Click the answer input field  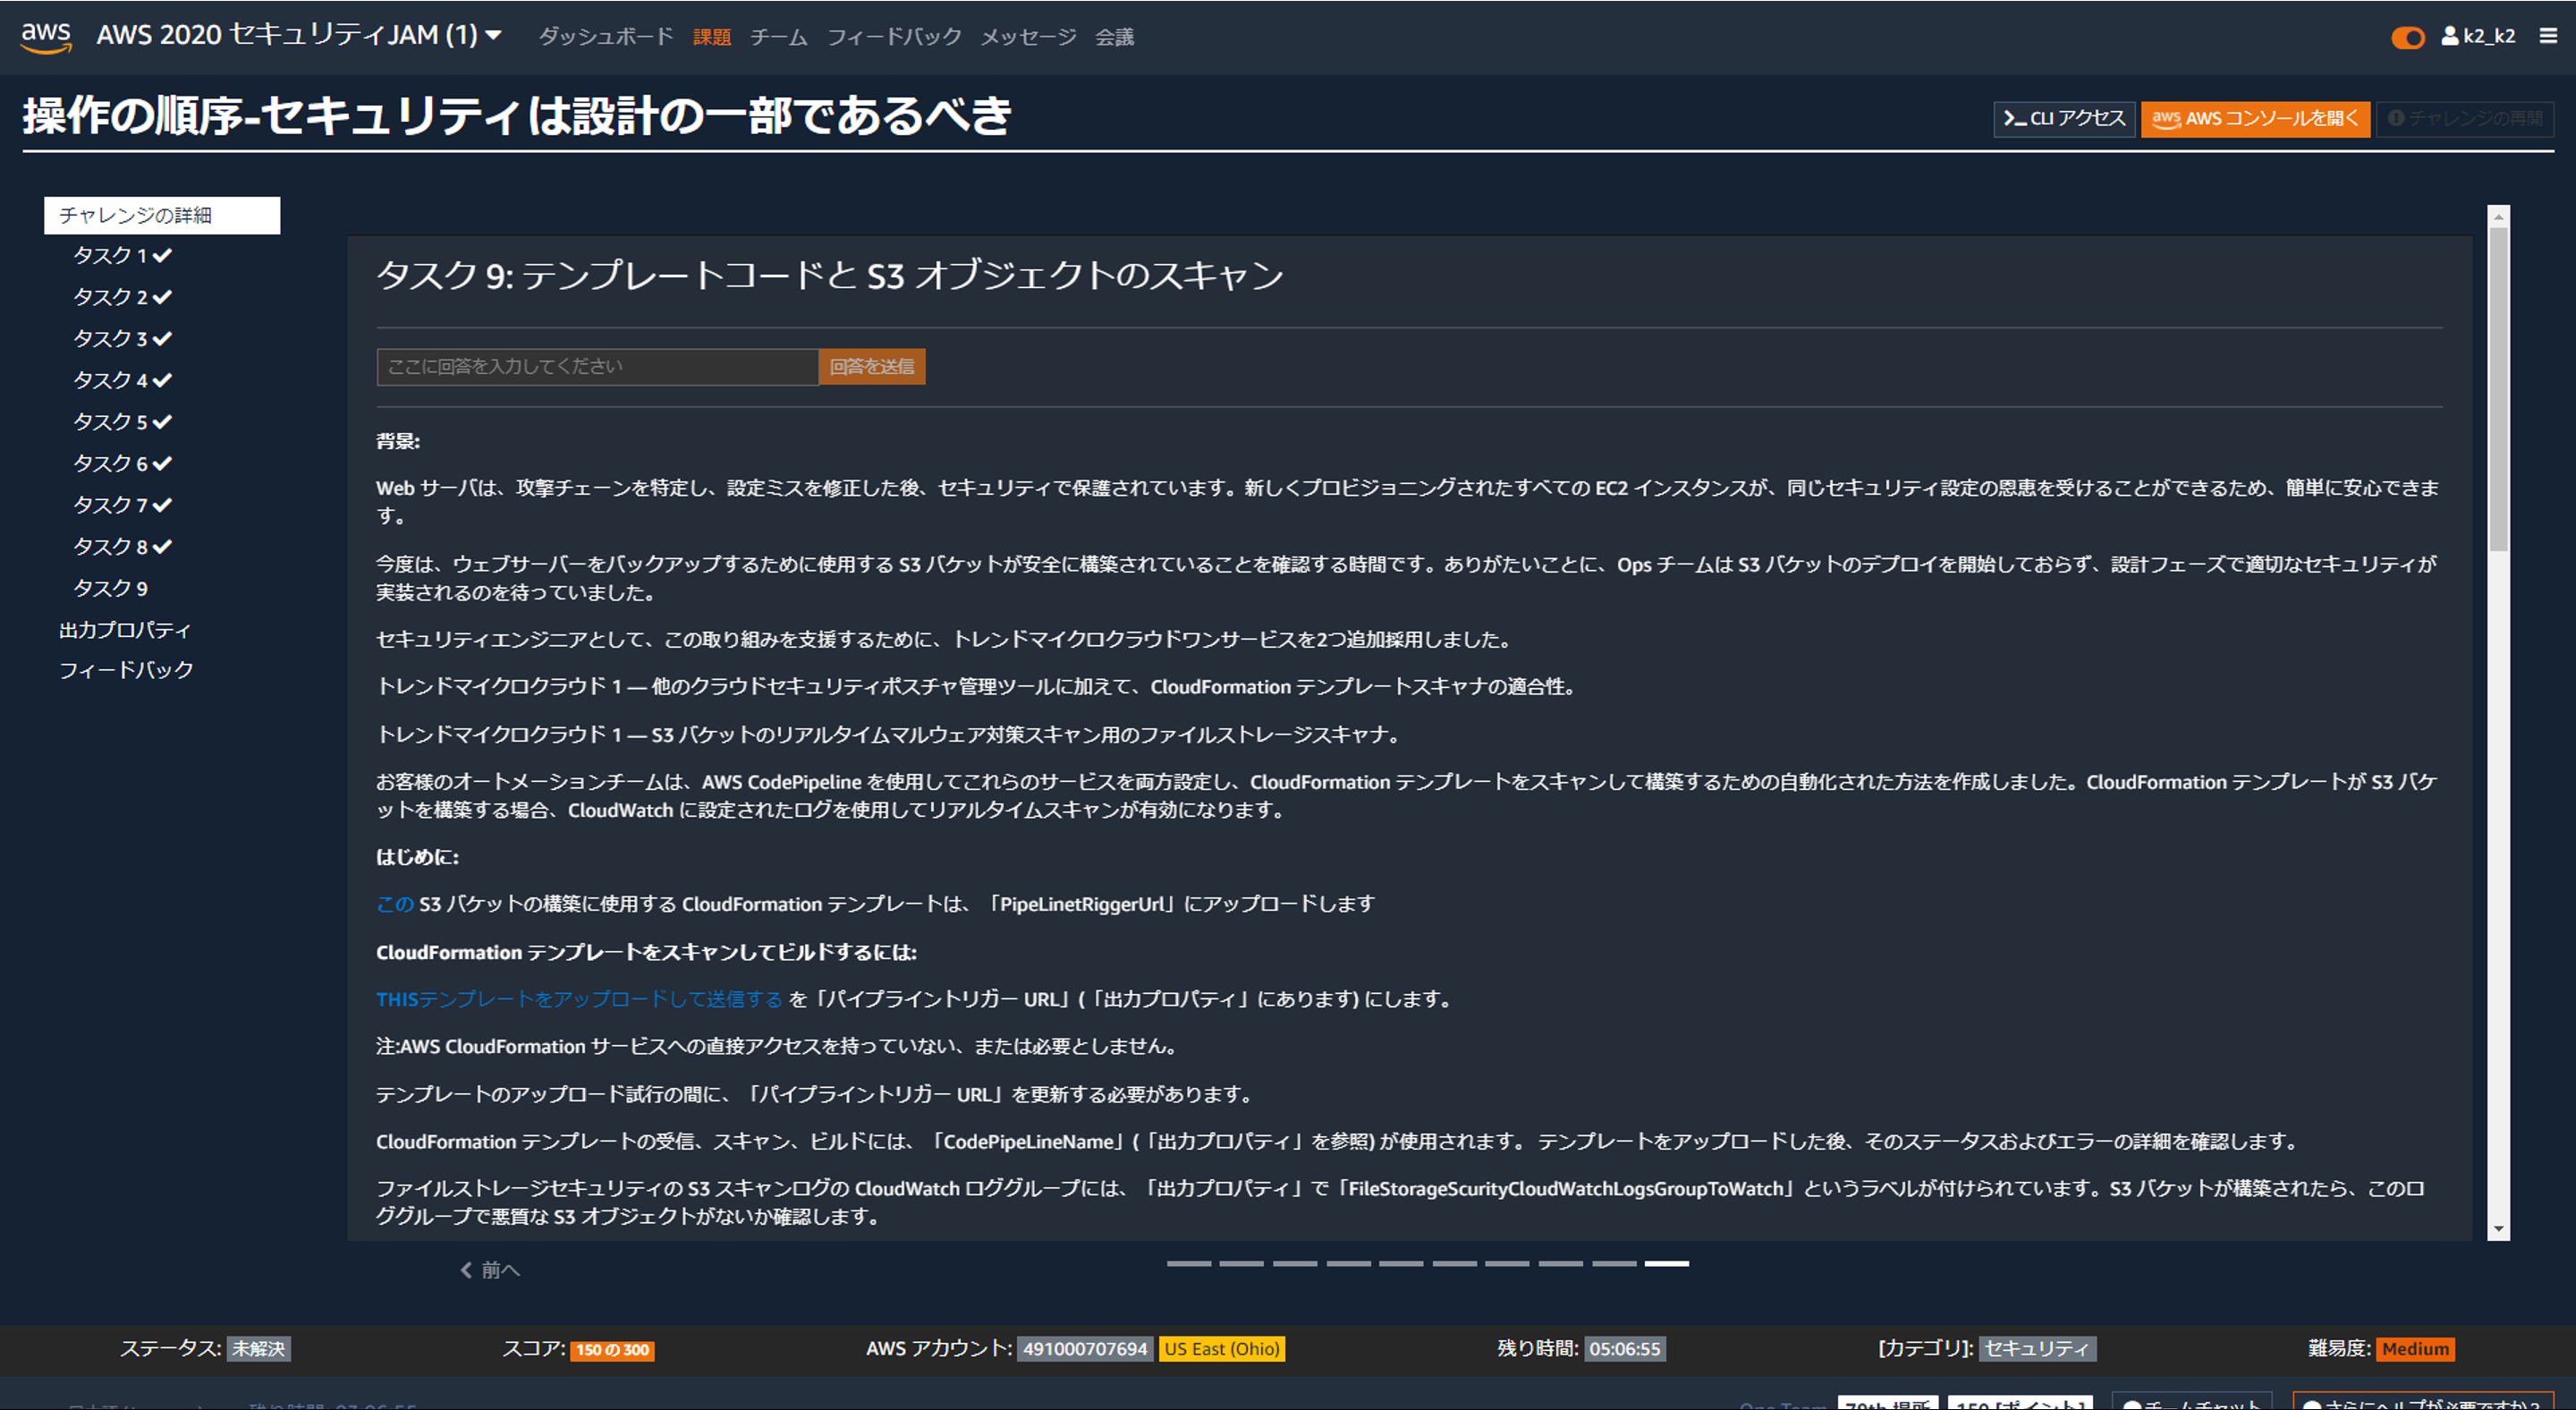(x=597, y=367)
